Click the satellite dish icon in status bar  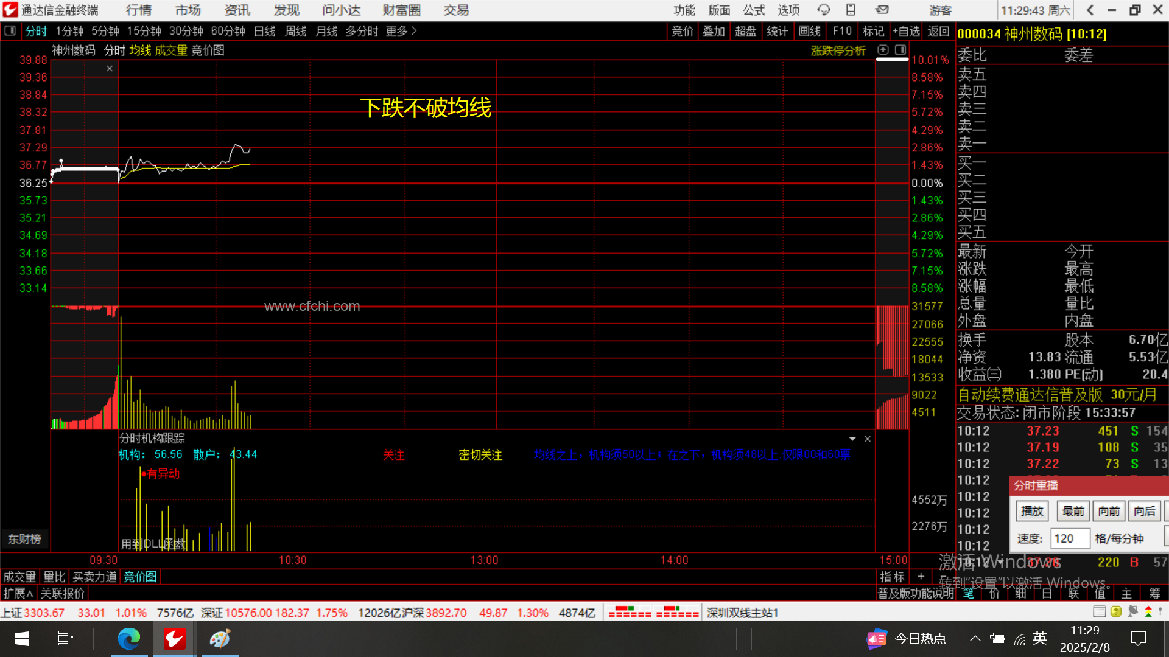coord(1132,611)
